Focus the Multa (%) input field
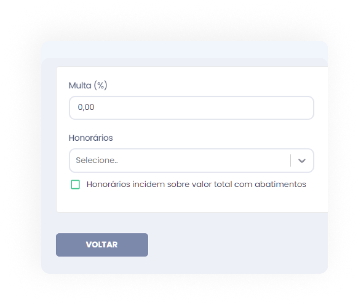 tap(191, 108)
